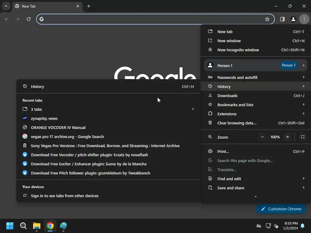Click the zynaptiq favicon
This screenshot has height=233, width=311.
pos(25,118)
